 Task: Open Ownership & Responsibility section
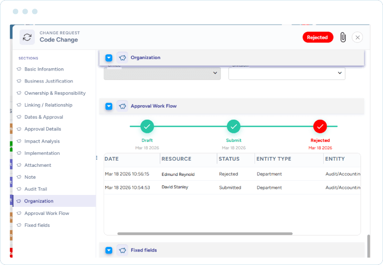point(55,93)
